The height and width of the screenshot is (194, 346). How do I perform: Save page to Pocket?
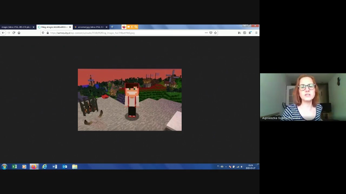(211, 33)
